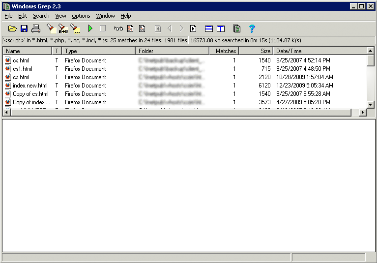377x263 pixels.
Task: Click the 16573.08 Kb searched status text
Action: [x=246, y=40]
